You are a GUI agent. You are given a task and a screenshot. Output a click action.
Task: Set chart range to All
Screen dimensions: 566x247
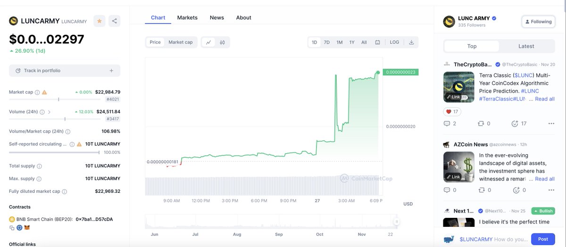364,42
